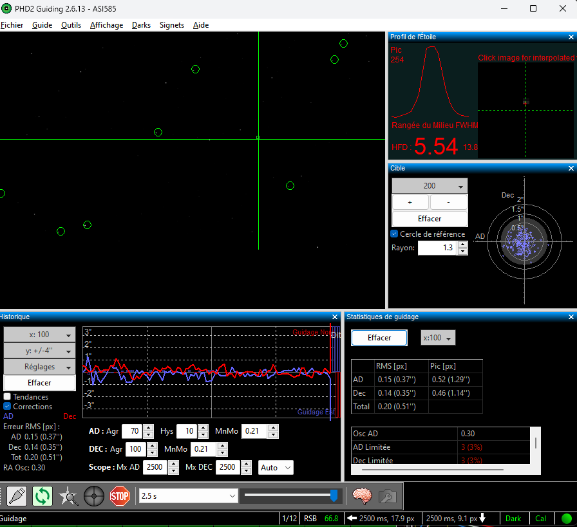Image resolution: width=577 pixels, height=527 pixels.
Task: Click the Réglages button in Historique
Action: click(39, 367)
